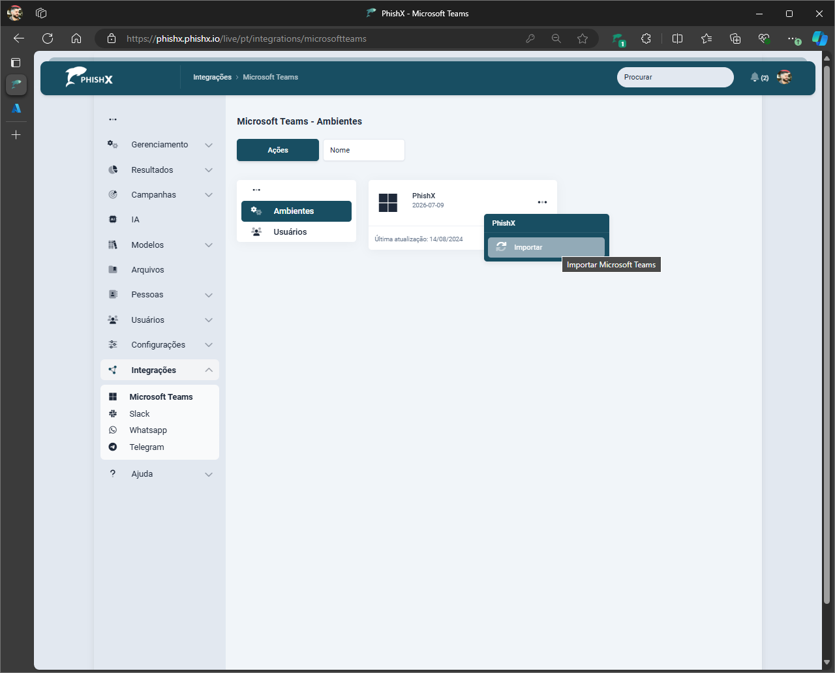The height and width of the screenshot is (673, 835).
Task: Click the Integrações share nodes icon
Action: [113, 370]
